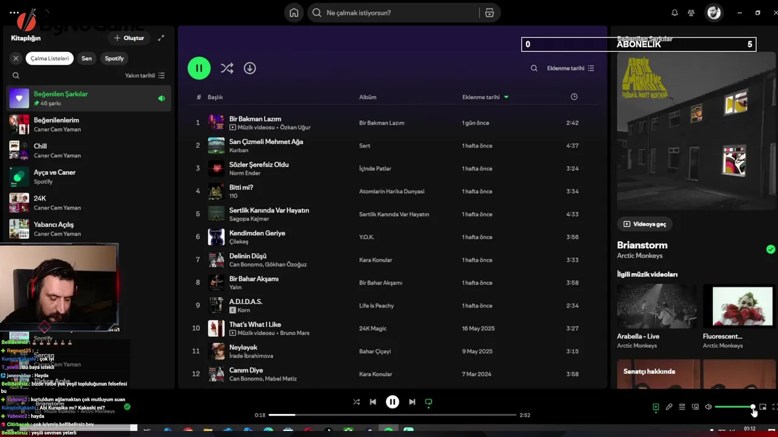
Task: Filter the library by the Sen chip
Action: click(x=87, y=58)
